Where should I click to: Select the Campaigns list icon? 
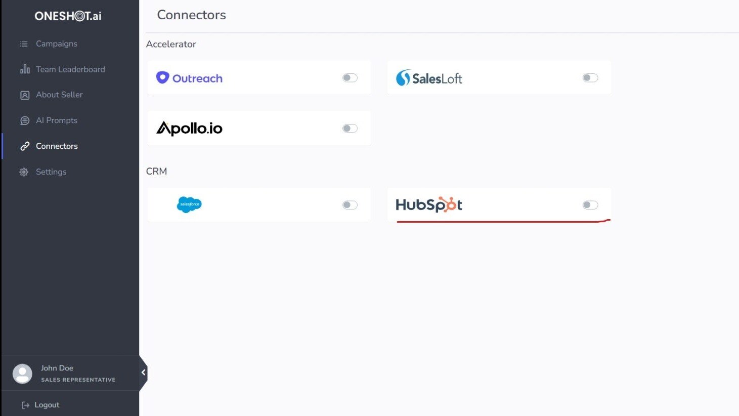(23, 44)
